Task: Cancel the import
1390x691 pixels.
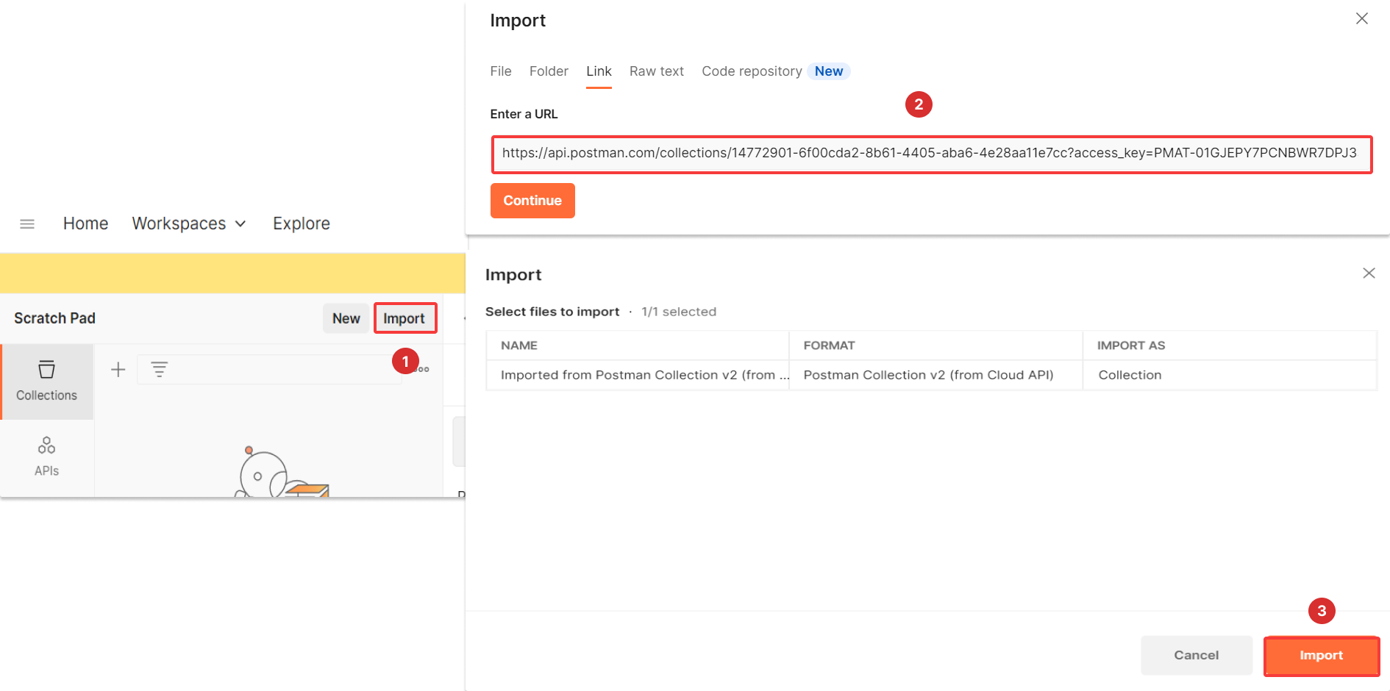Action: (1197, 655)
